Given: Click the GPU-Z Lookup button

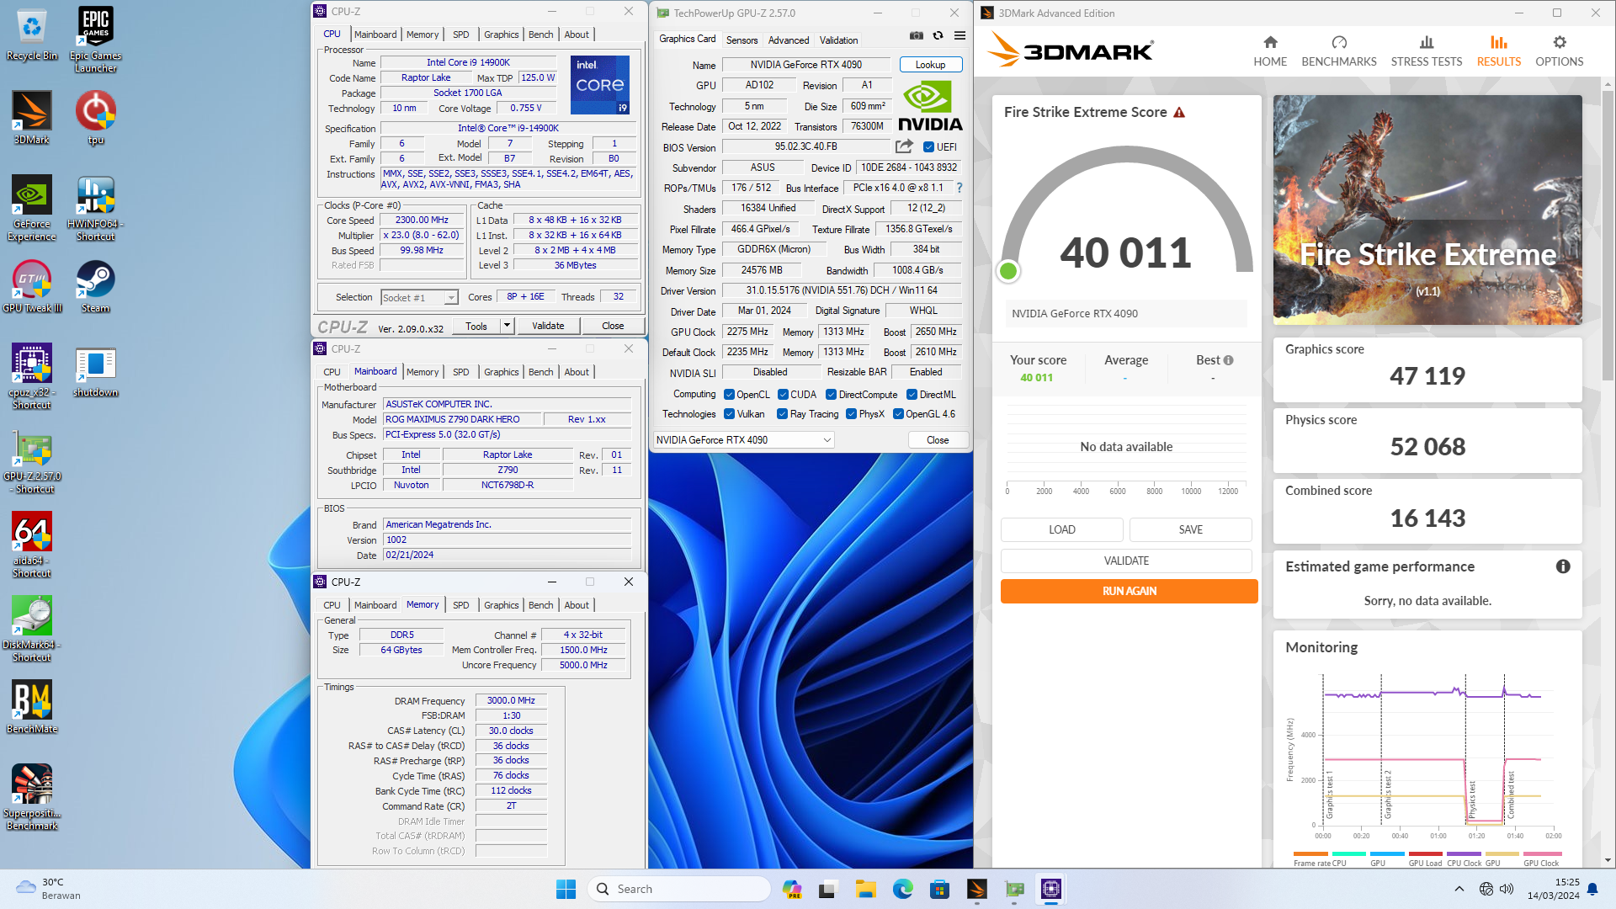Looking at the screenshot, I should click(x=930, y=65).
